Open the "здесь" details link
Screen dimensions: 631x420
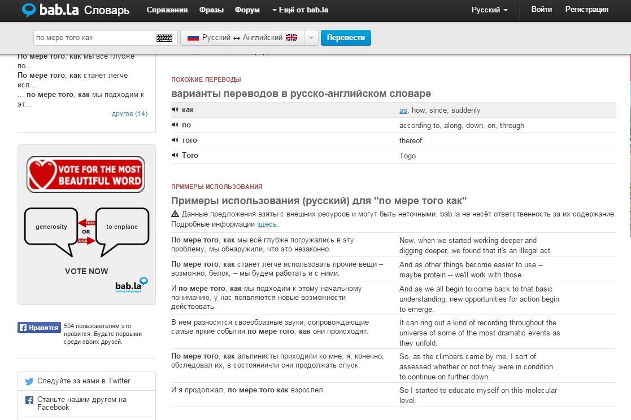coord(267,224)
